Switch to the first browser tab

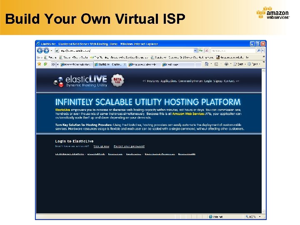click(76, 65)
